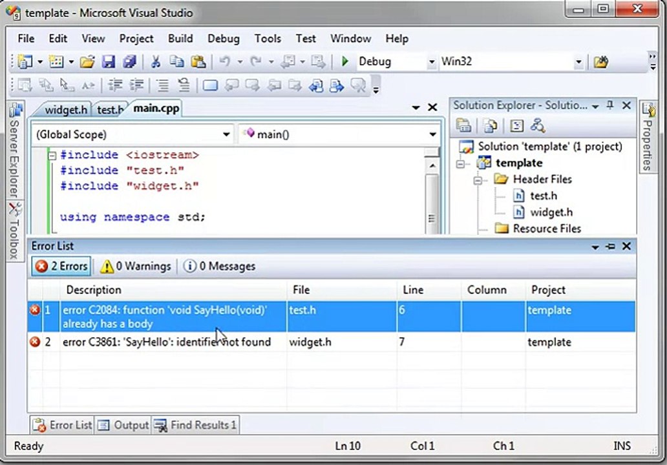This screenshot has height=465, width=667.
Task: Collapse the Header Files folder node
Action: [478, 180]
